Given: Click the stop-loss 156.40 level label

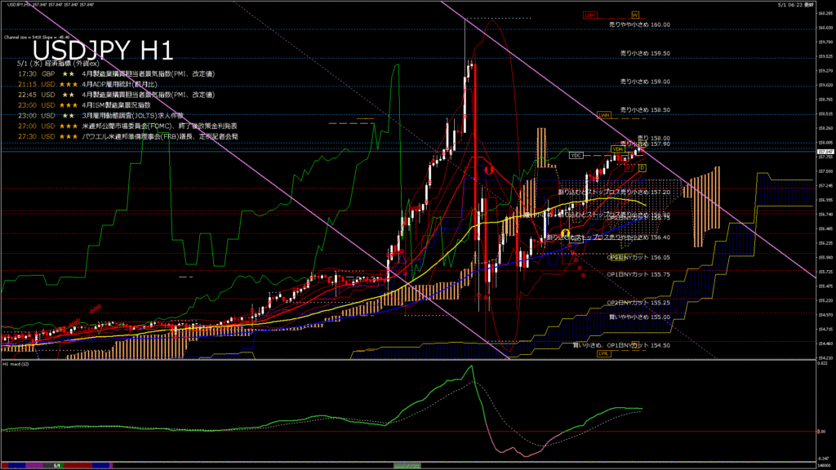Looking at the screenshot, I should tap(608, 237).
